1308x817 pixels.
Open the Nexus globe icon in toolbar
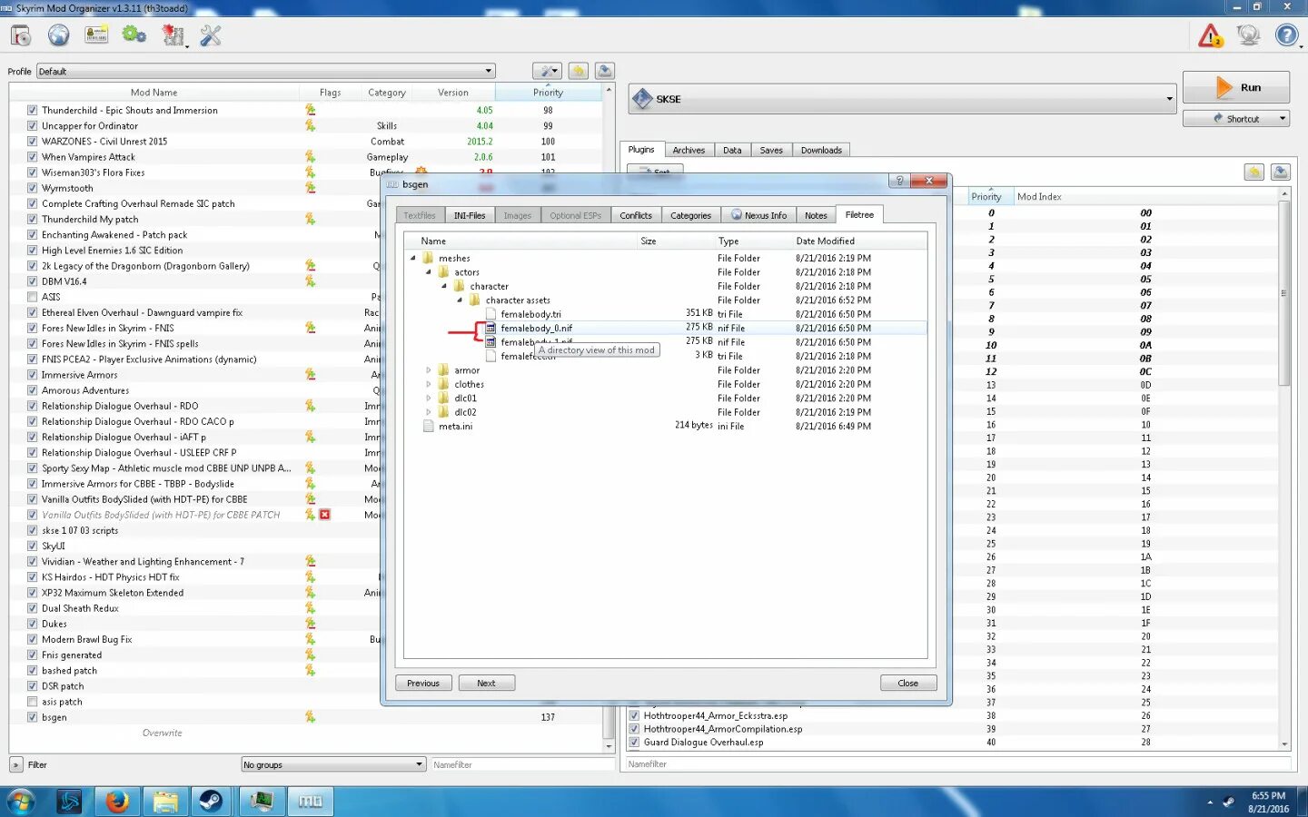(58, 35)
